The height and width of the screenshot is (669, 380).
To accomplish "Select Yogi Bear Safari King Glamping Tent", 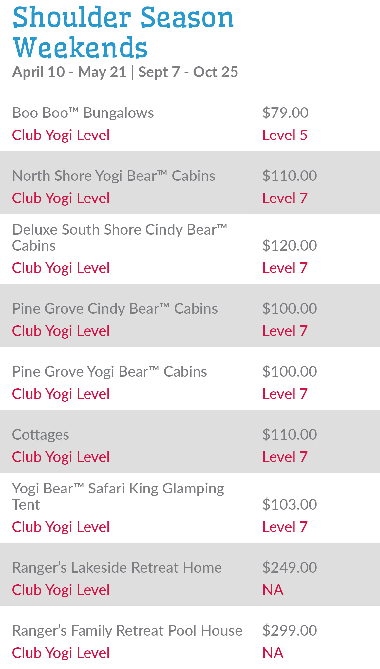I will coord(118,496).
